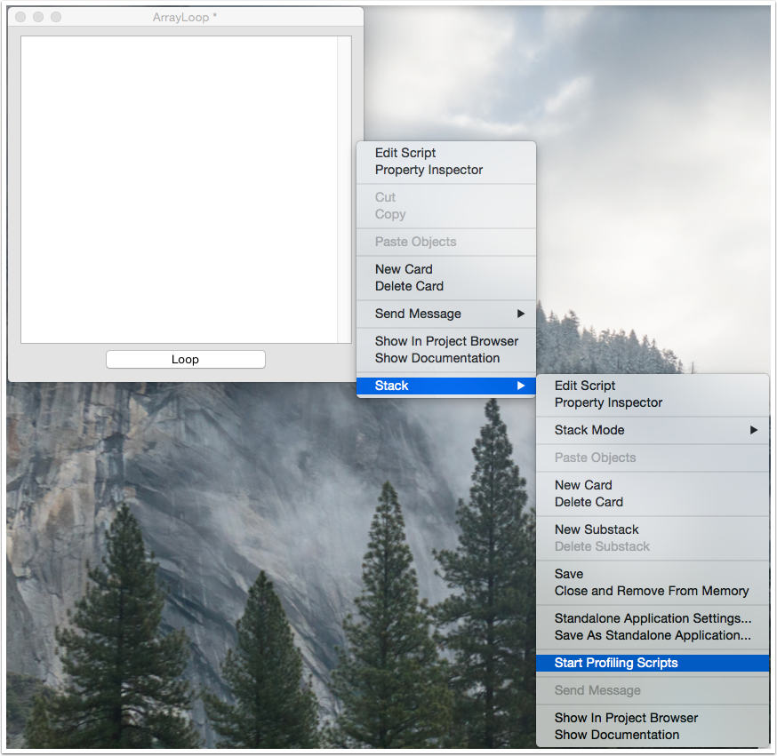Image resolution: width=777 pixels, height=756 pixels.
Task: Expand the Send Message submenu
Action: coord(417,314)
